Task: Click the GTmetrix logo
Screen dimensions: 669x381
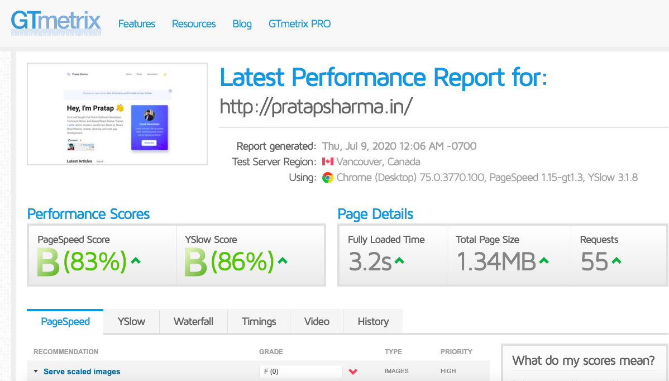Action: (56, 23)
